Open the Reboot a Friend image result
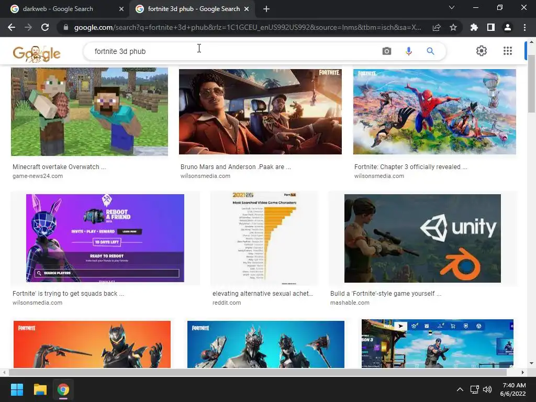 [x=105, y=238]
